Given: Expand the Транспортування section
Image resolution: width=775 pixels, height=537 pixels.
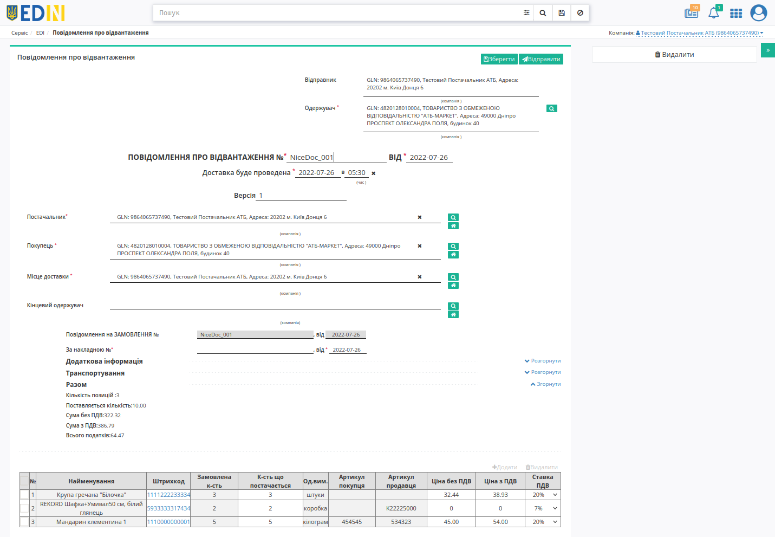Looking at the screenshot, I should click(x=543, y=372).
